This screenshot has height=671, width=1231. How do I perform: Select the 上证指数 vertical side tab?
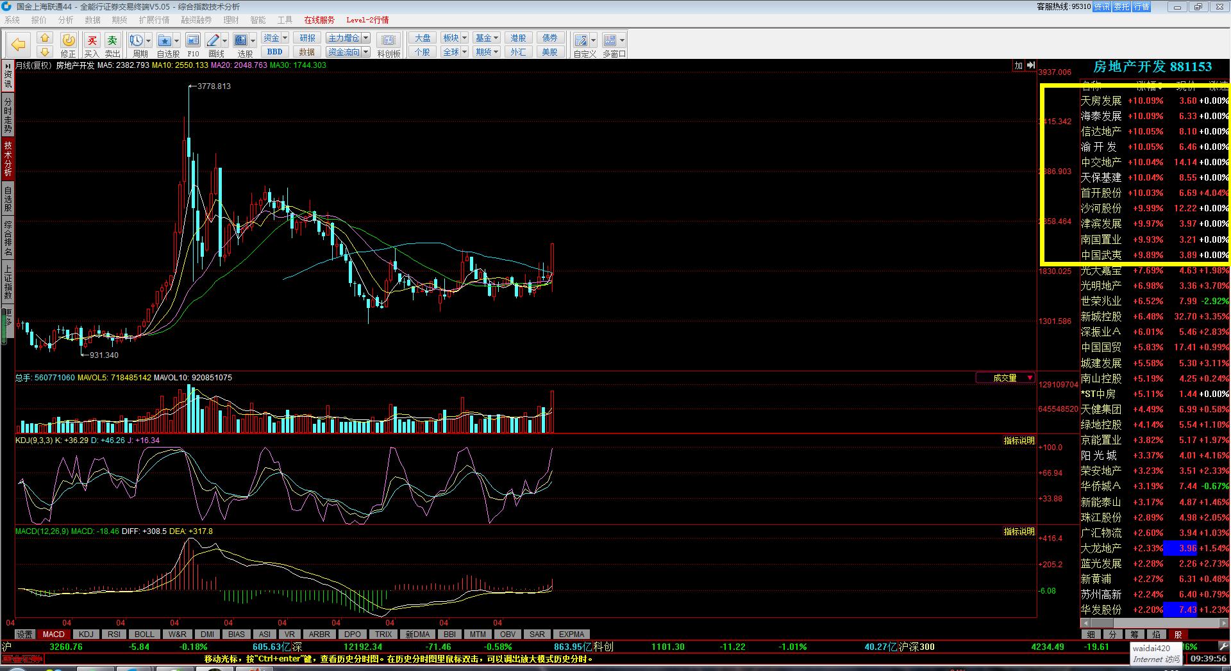tap(8, 282)
